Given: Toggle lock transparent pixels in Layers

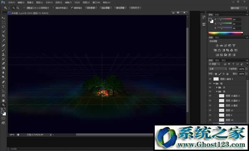Looking at the screenshot, I should (216, 74).
